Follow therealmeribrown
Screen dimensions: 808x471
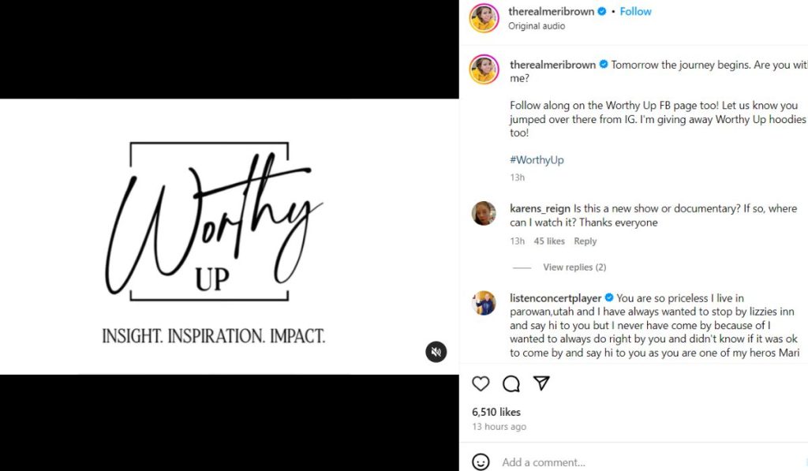(635, 12)
